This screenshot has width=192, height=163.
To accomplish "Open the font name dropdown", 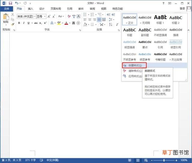I will (35, 16).
